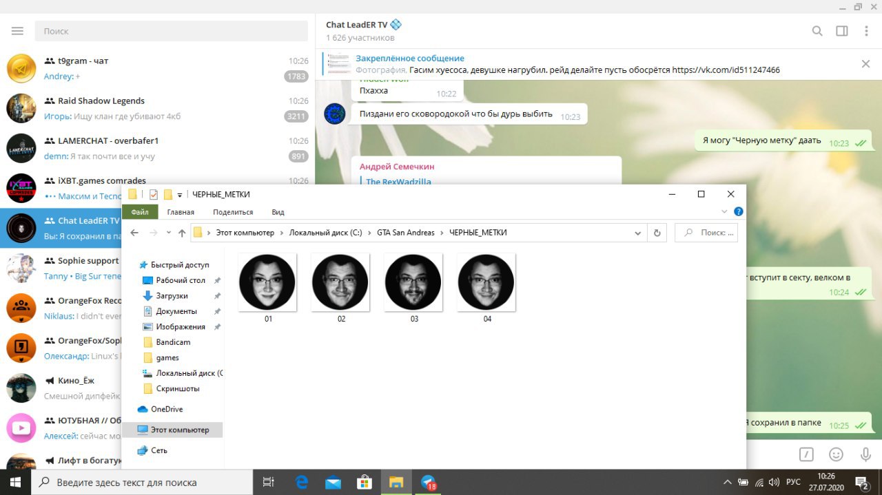Select Загрузки in navigation pane
Viewport: 882px width, 495px height.
(x=172, y=295)
